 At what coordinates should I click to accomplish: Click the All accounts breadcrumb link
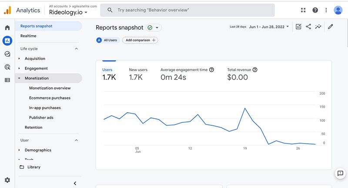[58, 6]
